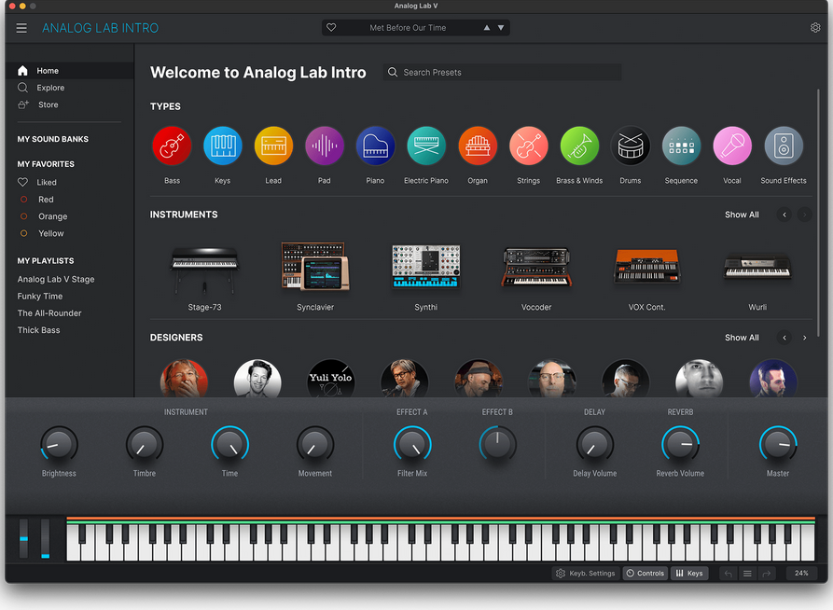Select the Bass type icon
The width and height of the screenshot is (833, 610).
pos(172,146)
